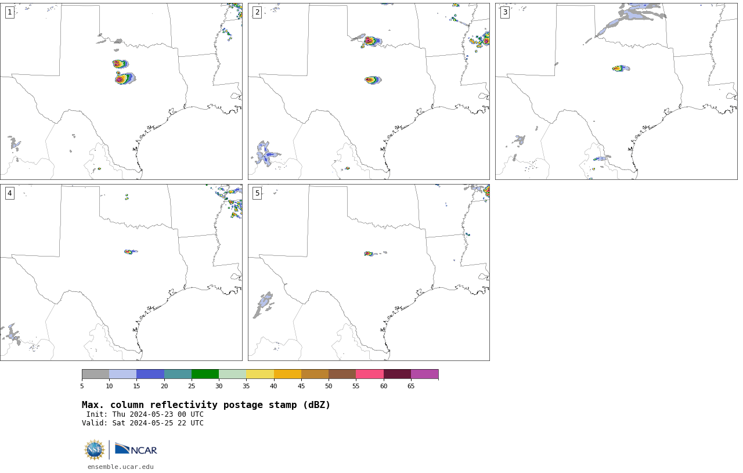
Task: Click the Init: Thu 2024-05-23 00 UTC text
Action: click(x=145, y=414)
